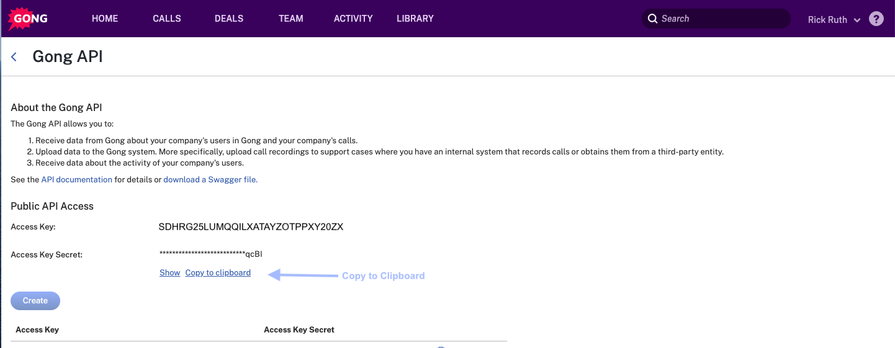Screen dimensions: 895x348
Task: Open the help question mark icon
Action: tap(876, 19)
